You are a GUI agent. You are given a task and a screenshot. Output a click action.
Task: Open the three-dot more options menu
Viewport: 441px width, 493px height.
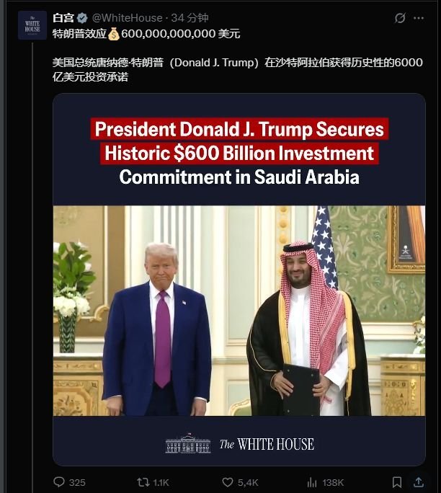419,18
